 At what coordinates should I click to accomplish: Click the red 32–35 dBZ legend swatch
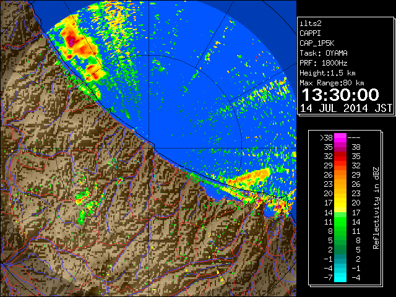click(x=340, y=157)
